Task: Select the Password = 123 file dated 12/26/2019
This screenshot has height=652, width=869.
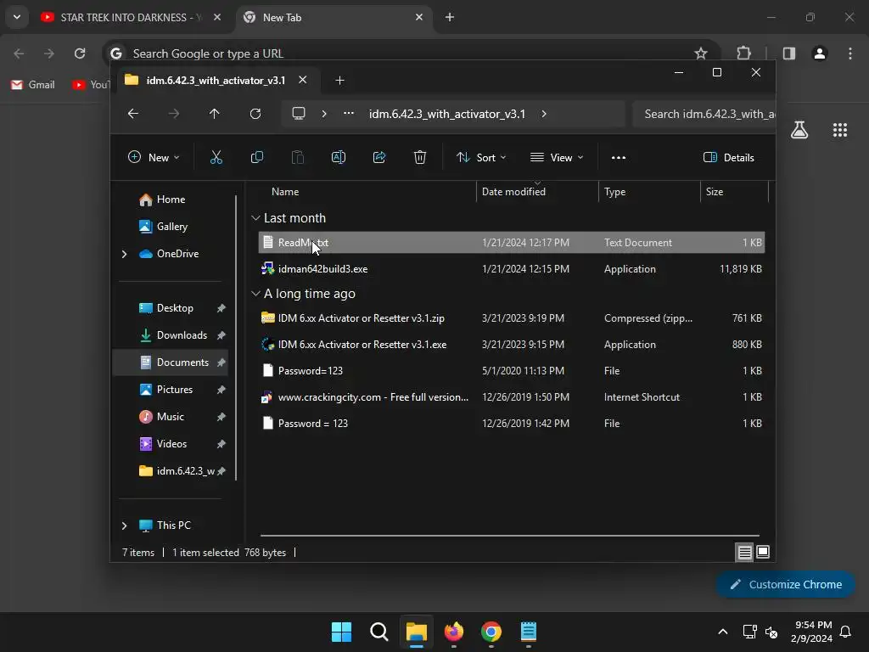Action: click(x=512, y=424)
